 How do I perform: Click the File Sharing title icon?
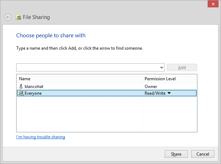point(19,17)
